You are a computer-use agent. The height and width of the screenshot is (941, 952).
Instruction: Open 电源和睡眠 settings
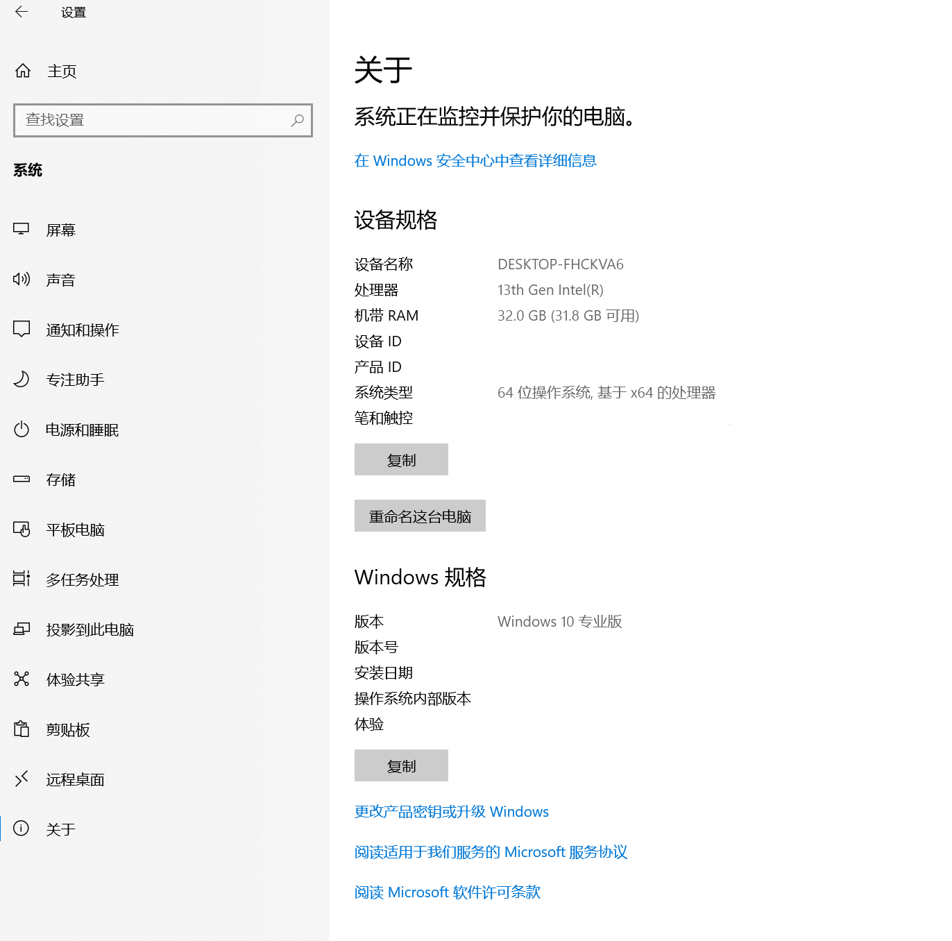164,430
